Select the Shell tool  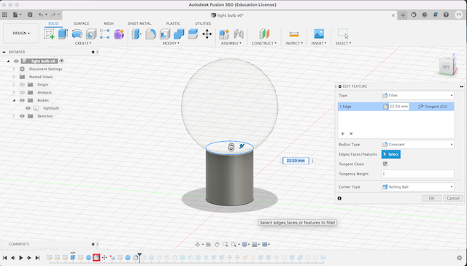(x=165, y=34)
